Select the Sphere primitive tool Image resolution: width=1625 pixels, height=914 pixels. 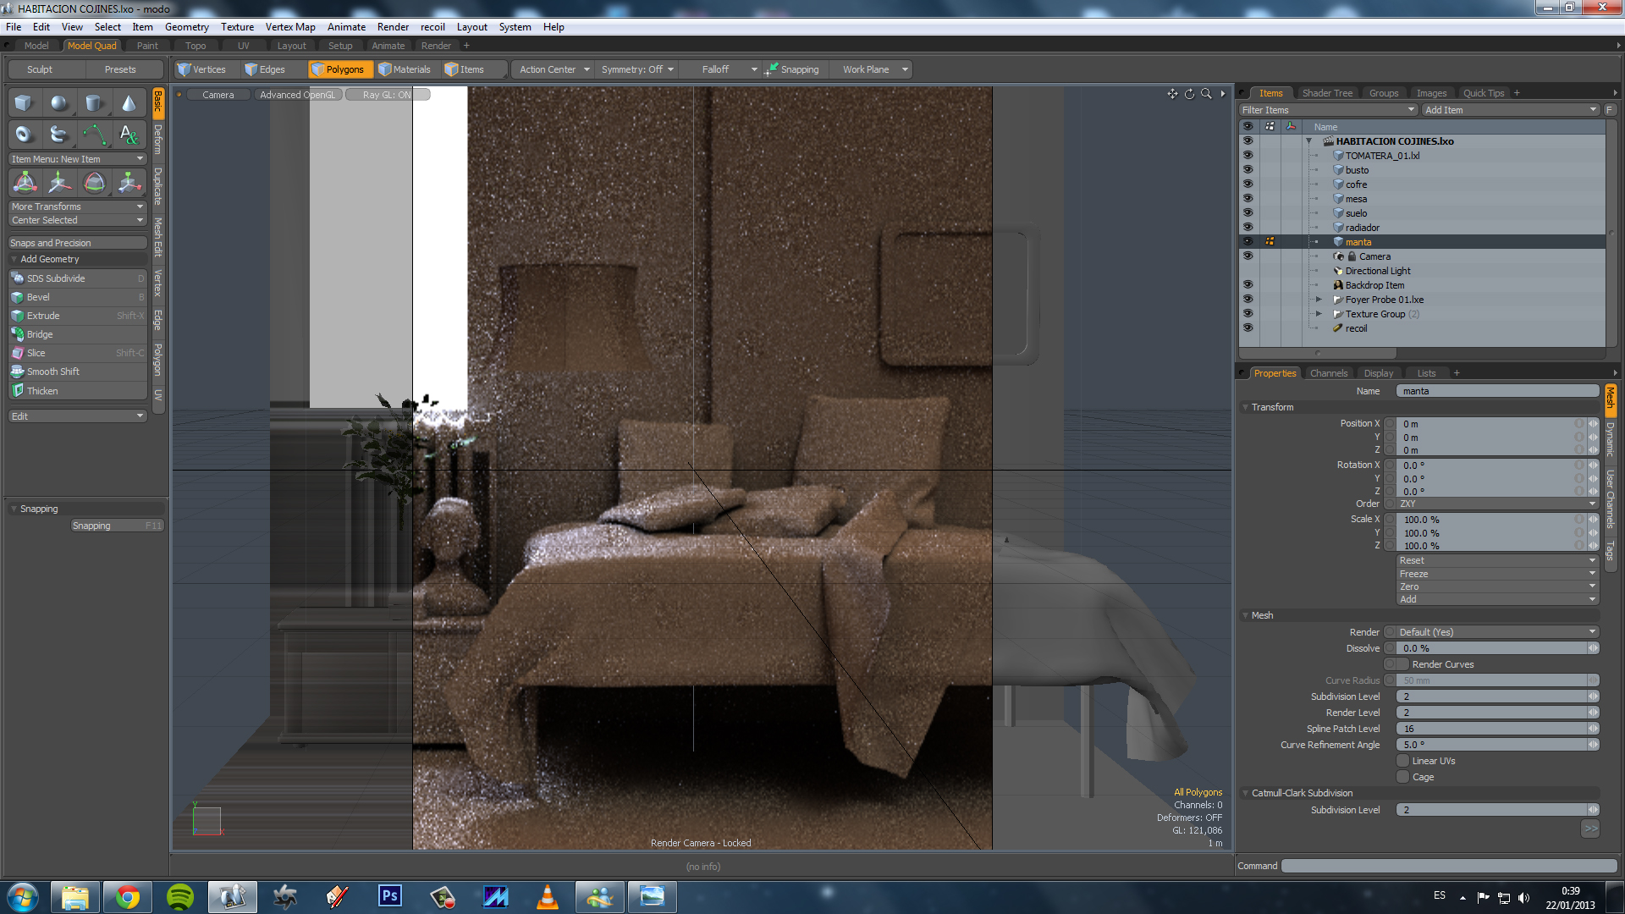pos(58,103)
